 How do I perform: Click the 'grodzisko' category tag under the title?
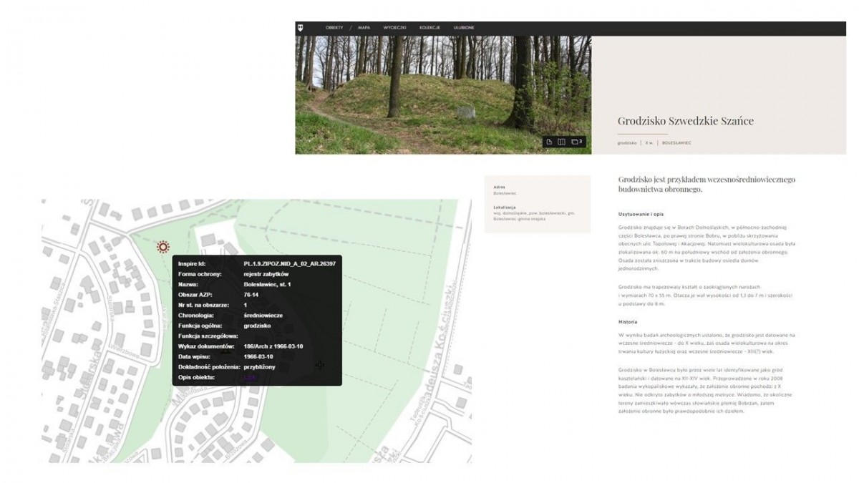[627, 143]
